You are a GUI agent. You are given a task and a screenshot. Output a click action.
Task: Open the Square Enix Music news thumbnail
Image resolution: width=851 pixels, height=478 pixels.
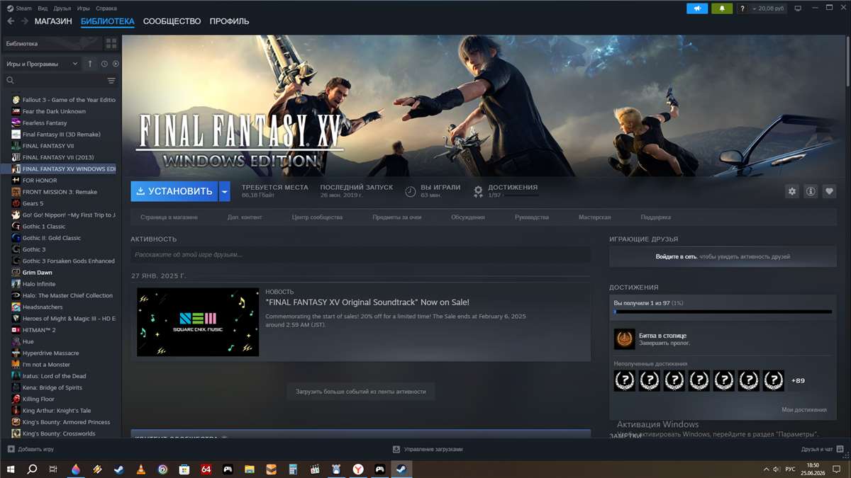coord(198,322)
